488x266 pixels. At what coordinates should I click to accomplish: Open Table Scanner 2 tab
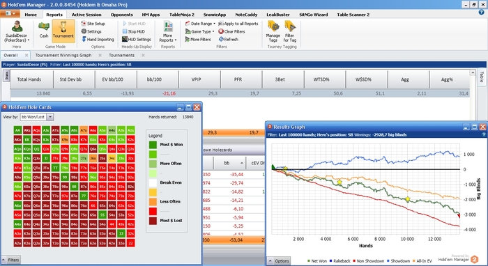point(353,15)
